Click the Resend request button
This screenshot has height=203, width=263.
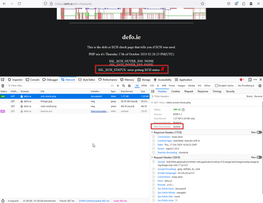pos(258,96)
